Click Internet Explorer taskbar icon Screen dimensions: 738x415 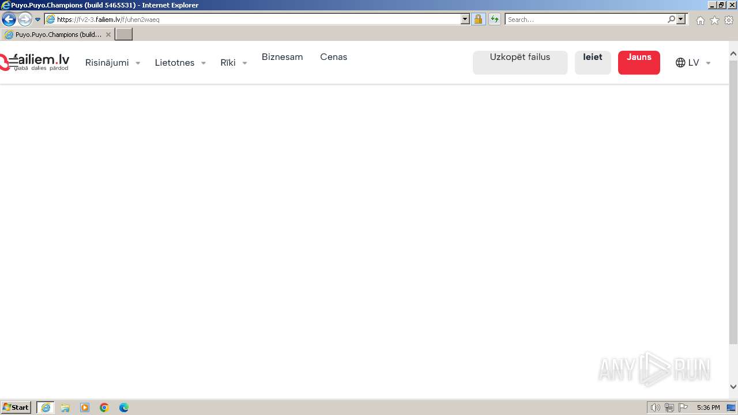pyautogui.click(x=46, y=408)
